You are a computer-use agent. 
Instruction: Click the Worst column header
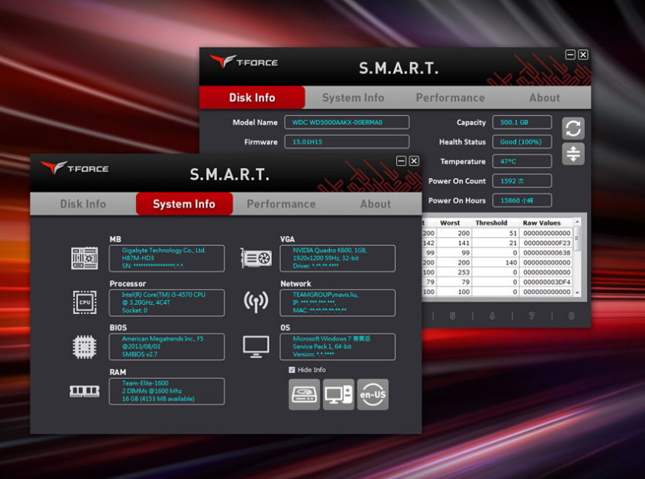[450, 223]
